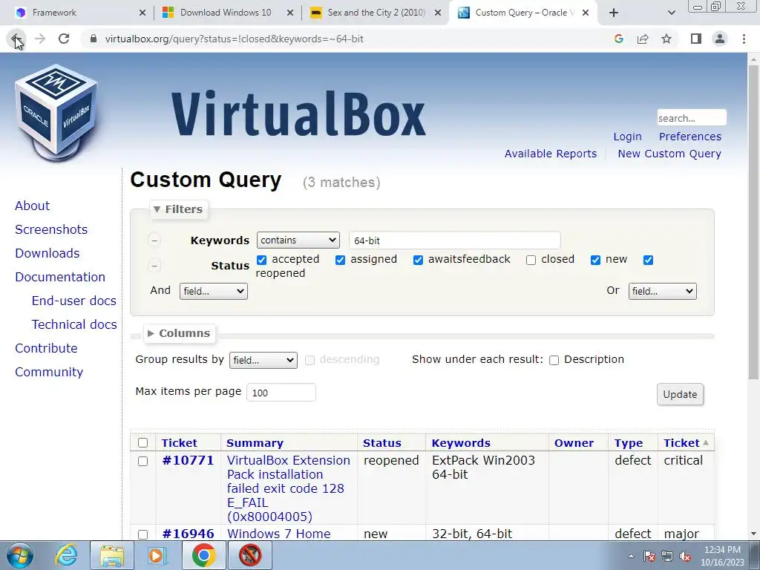Close the Download Windows 10 tab
Image resolution: width=760 pixels, height=570 pixels.
point(290,13)
